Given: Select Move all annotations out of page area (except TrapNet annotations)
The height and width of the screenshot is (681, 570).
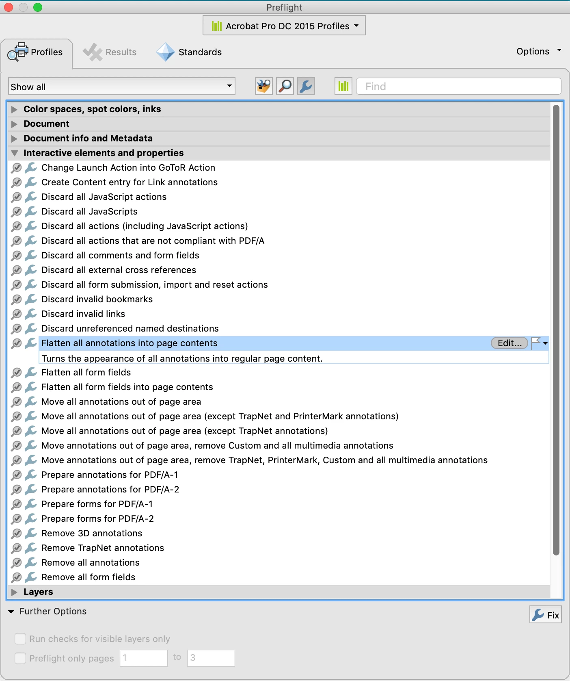Looking at the screenshot, I should pos(185,431).
